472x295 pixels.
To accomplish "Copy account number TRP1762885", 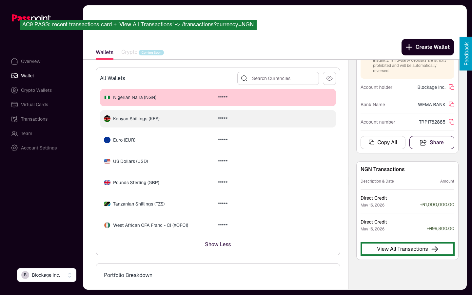I will coord(451,122).
